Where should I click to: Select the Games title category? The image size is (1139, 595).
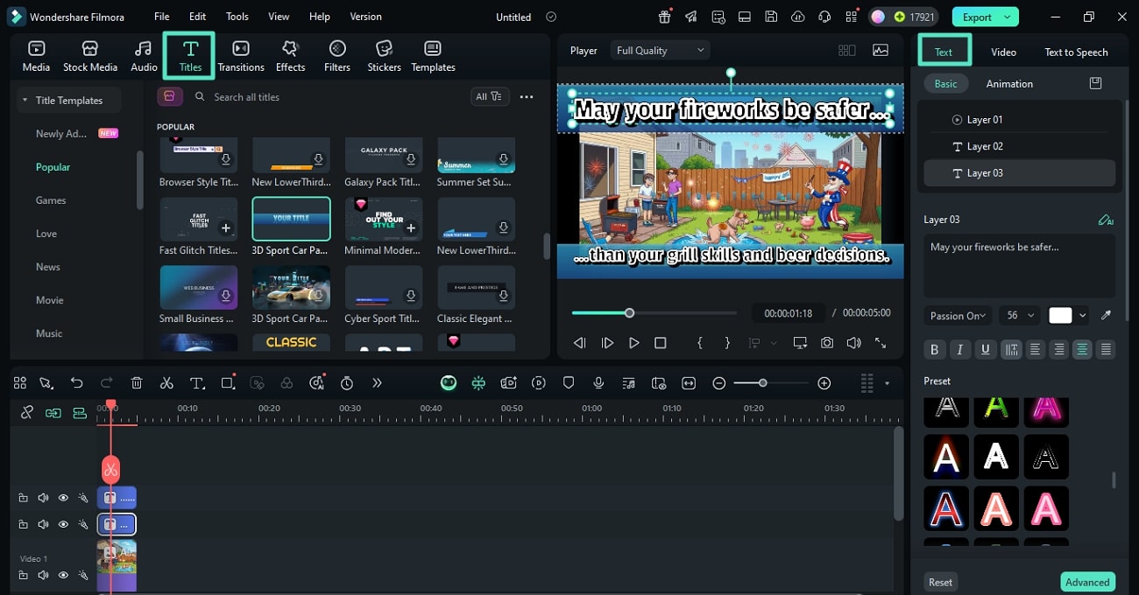[51, 200]
